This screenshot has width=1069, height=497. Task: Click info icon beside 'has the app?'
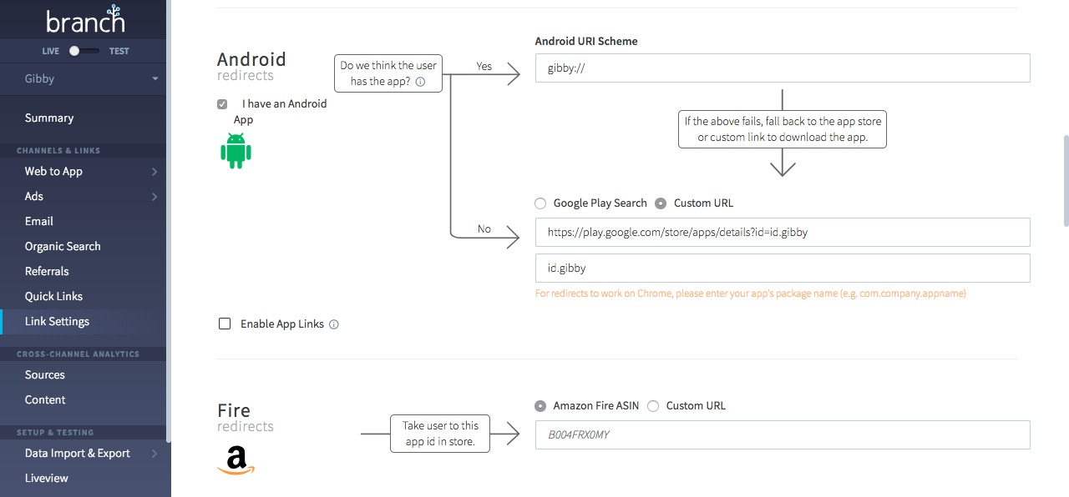(420, 82)
